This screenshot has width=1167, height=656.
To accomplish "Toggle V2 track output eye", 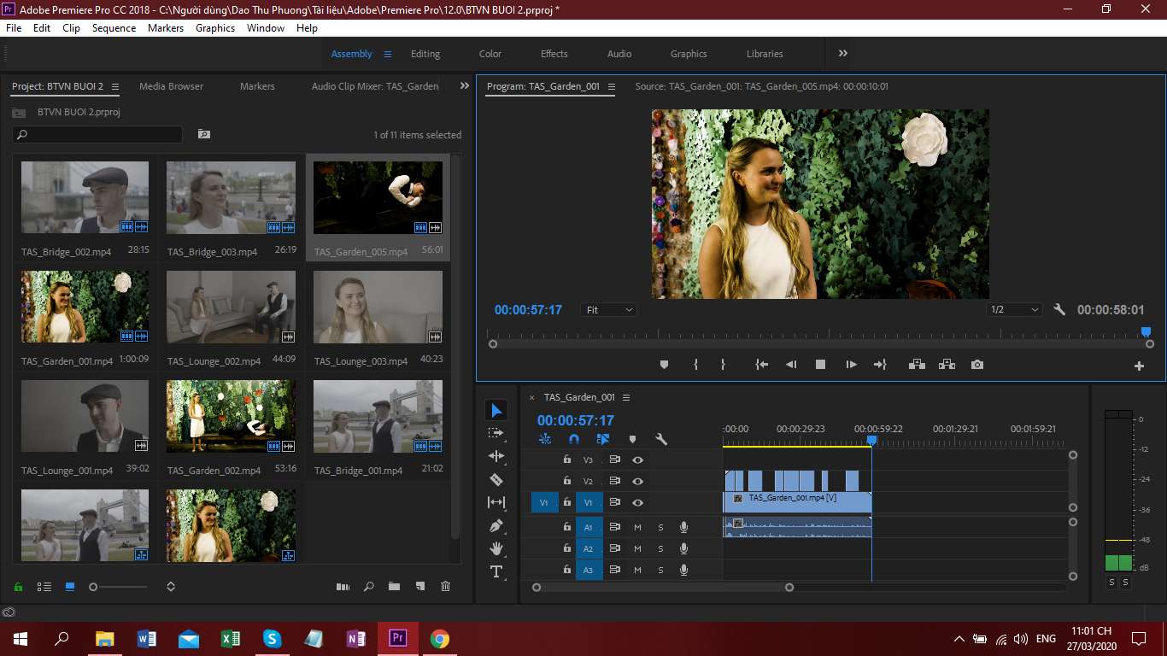I will pyautogui.click(x=637, y=481).
